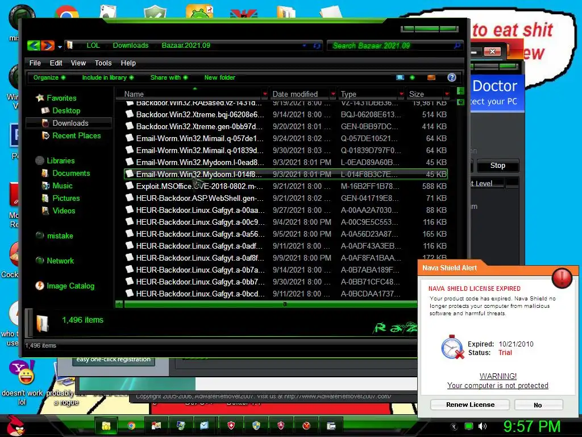This screenshot has width=582, height=437.
Task: Click the red alert icon in Nava Shield
Action: coord(562,278)
